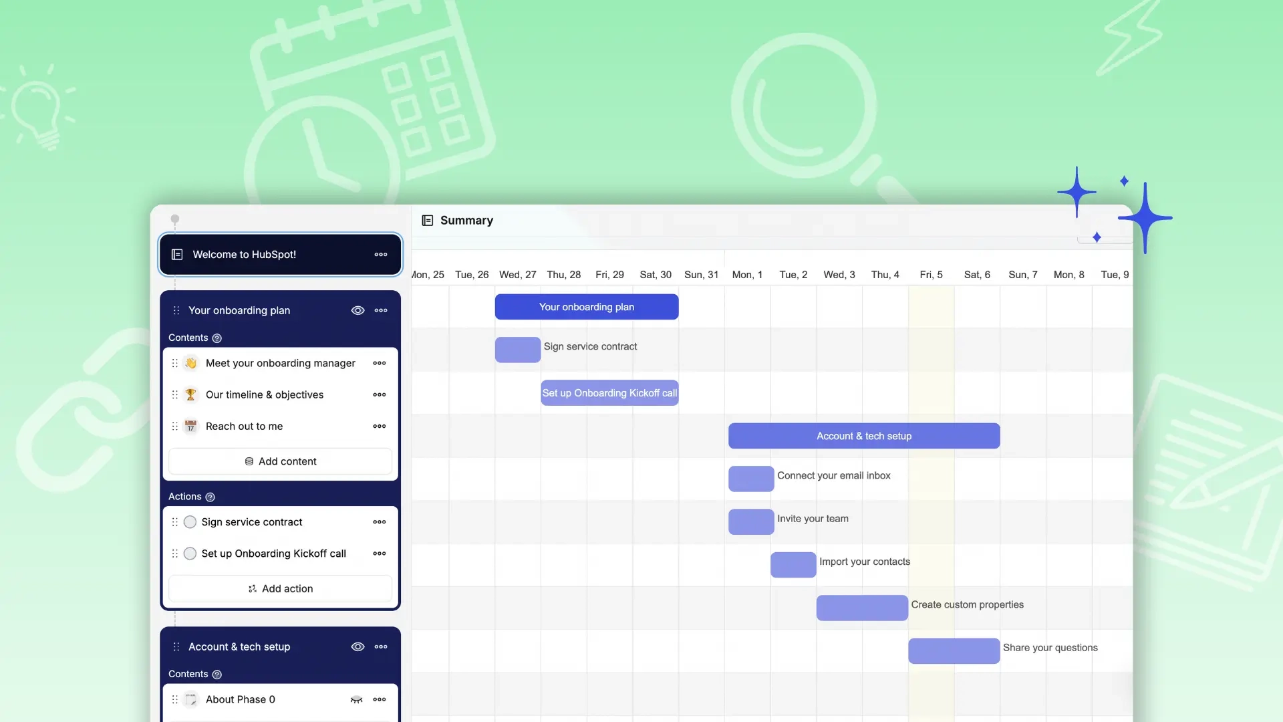Click the Set up Onboarding Kickoff call timeline bar
This screenshot has width=1283, height=722.
coord(609,392)
